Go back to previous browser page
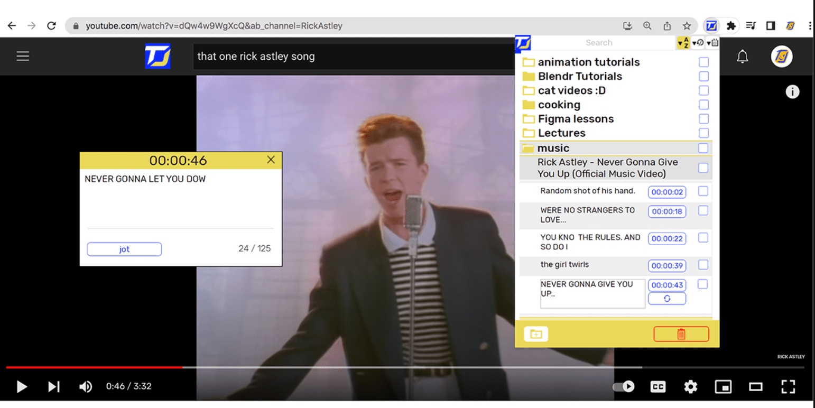 pos(12,25)
